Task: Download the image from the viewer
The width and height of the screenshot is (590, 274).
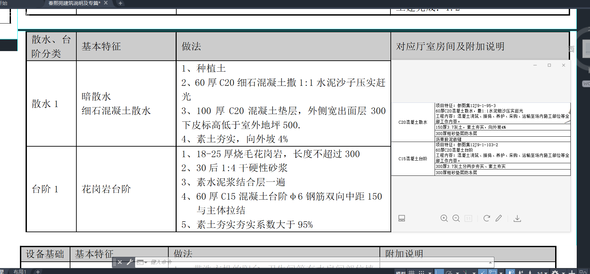Action: coord(517,218)
